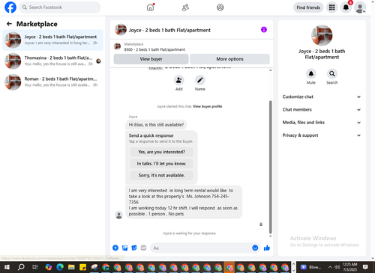Select the Joyce conversation in the list
375x273 pixels.
pos(52,40)
